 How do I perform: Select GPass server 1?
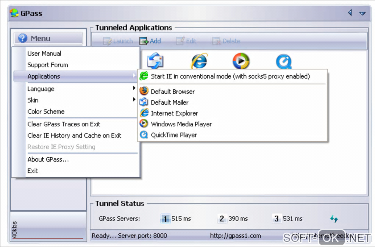pyautogui.click(x=165, y=219)
